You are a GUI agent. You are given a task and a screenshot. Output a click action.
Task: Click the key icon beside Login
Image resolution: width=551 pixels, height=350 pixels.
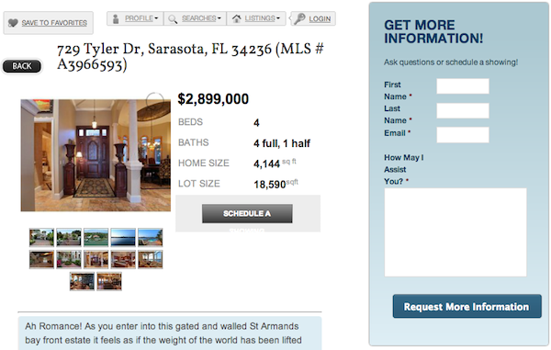coord(299,18)
